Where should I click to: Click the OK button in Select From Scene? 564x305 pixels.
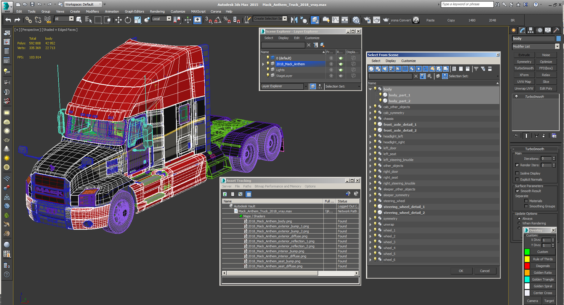click(461, 271)
